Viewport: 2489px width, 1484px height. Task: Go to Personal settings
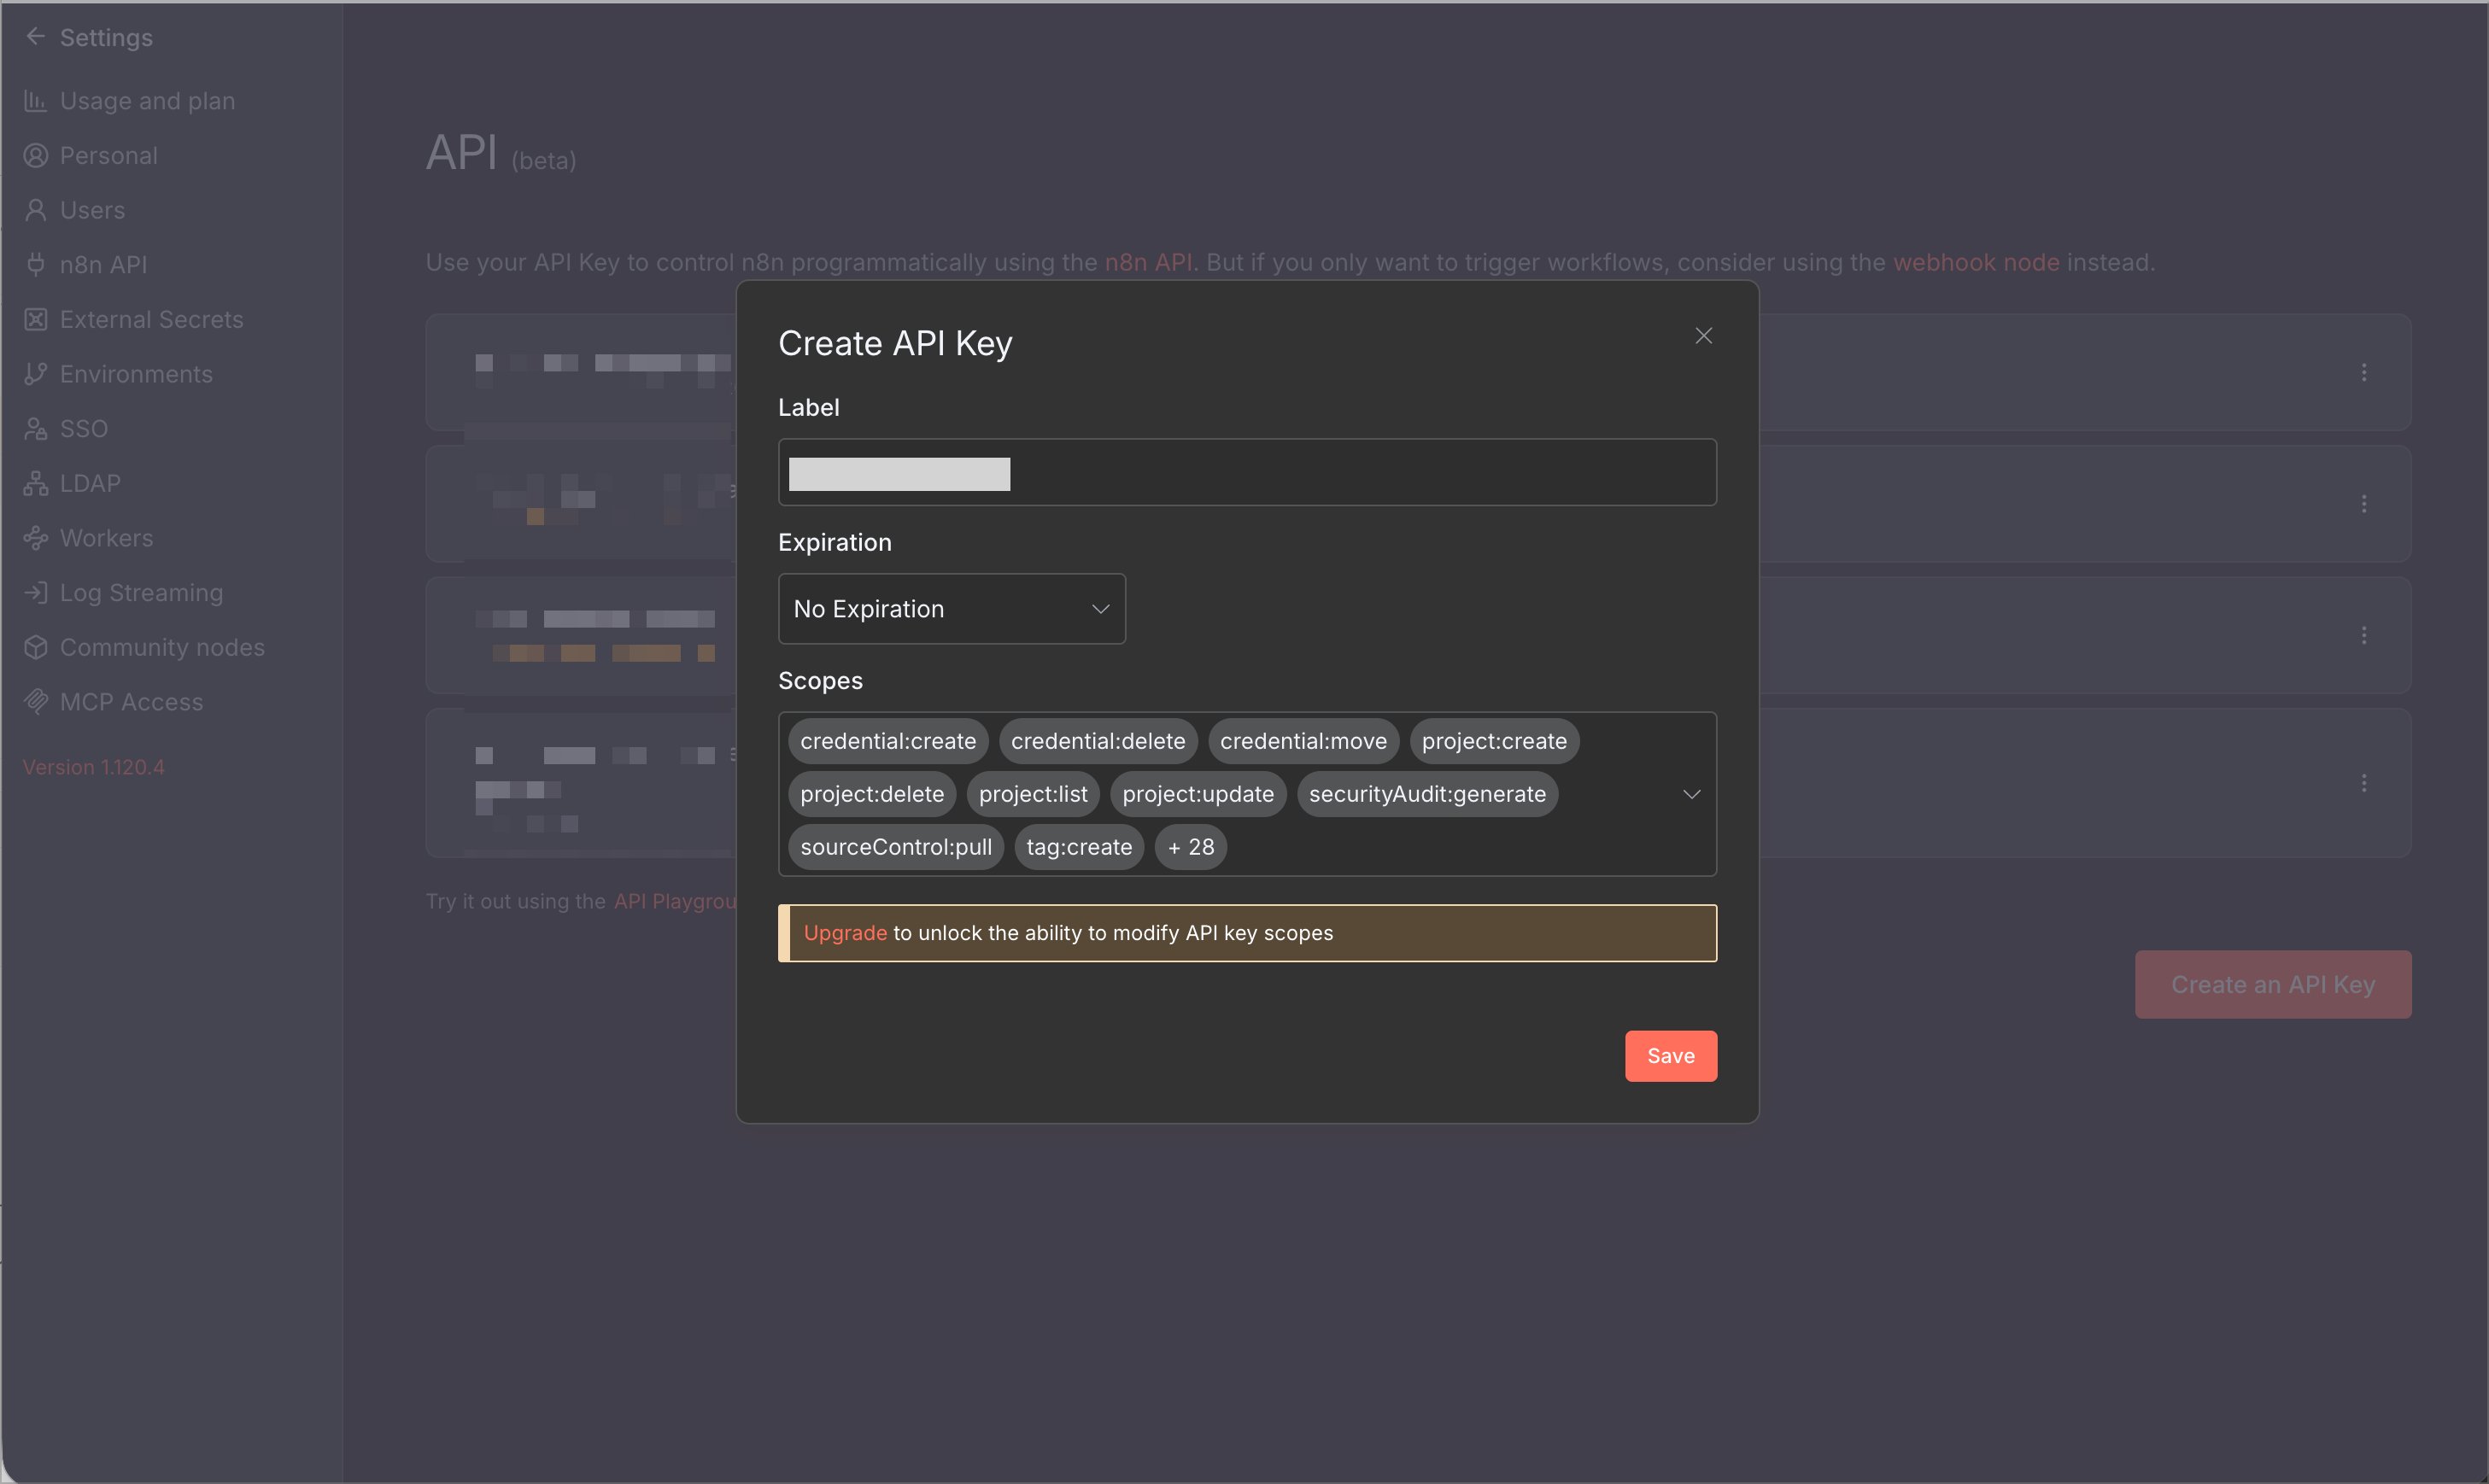coord(108,156)
